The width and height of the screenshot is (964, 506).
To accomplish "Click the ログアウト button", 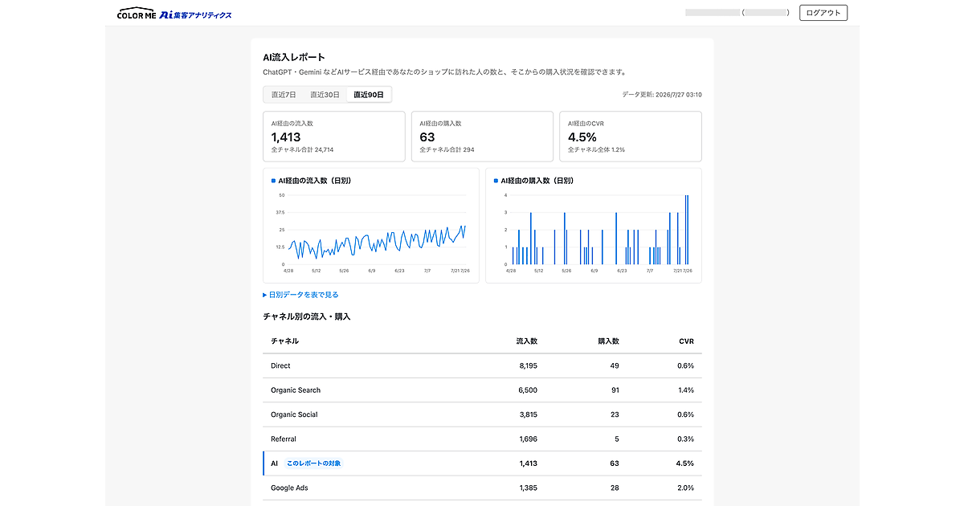I will point(823,13).
